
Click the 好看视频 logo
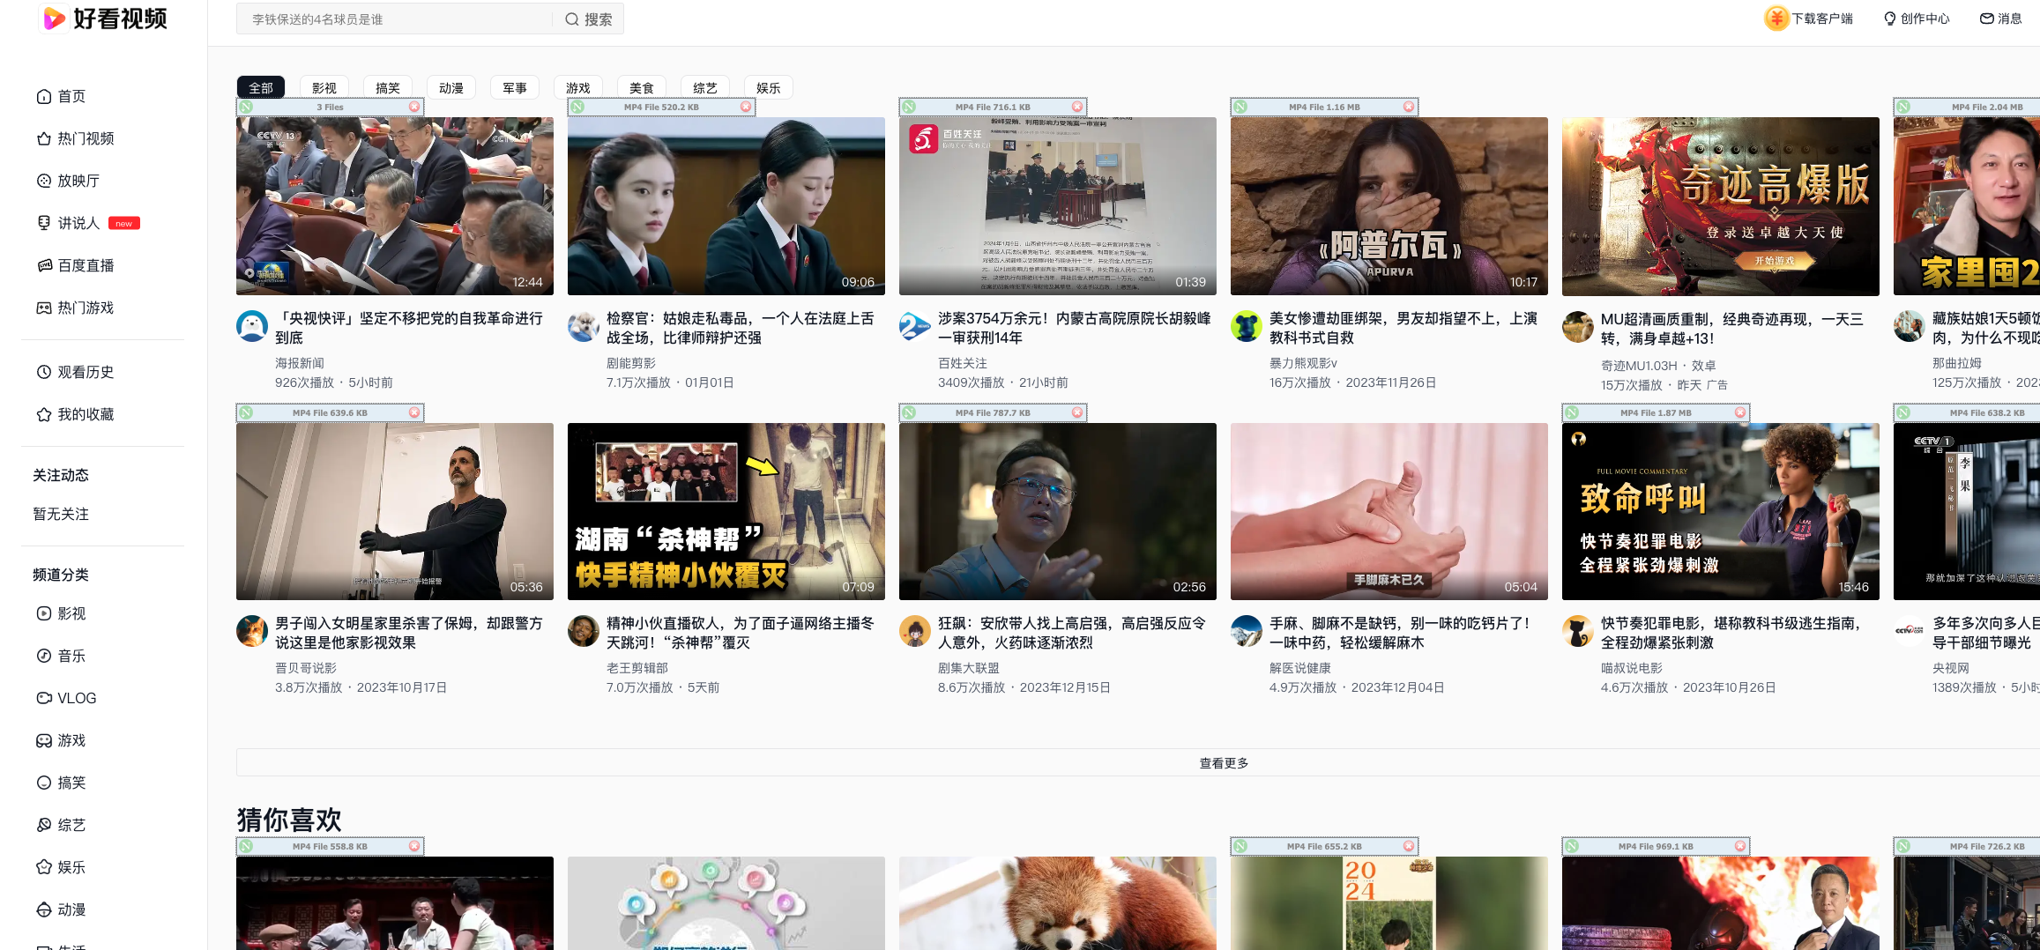[104, 18]
